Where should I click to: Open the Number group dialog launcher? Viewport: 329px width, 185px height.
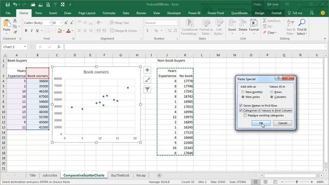coord(177,39)
